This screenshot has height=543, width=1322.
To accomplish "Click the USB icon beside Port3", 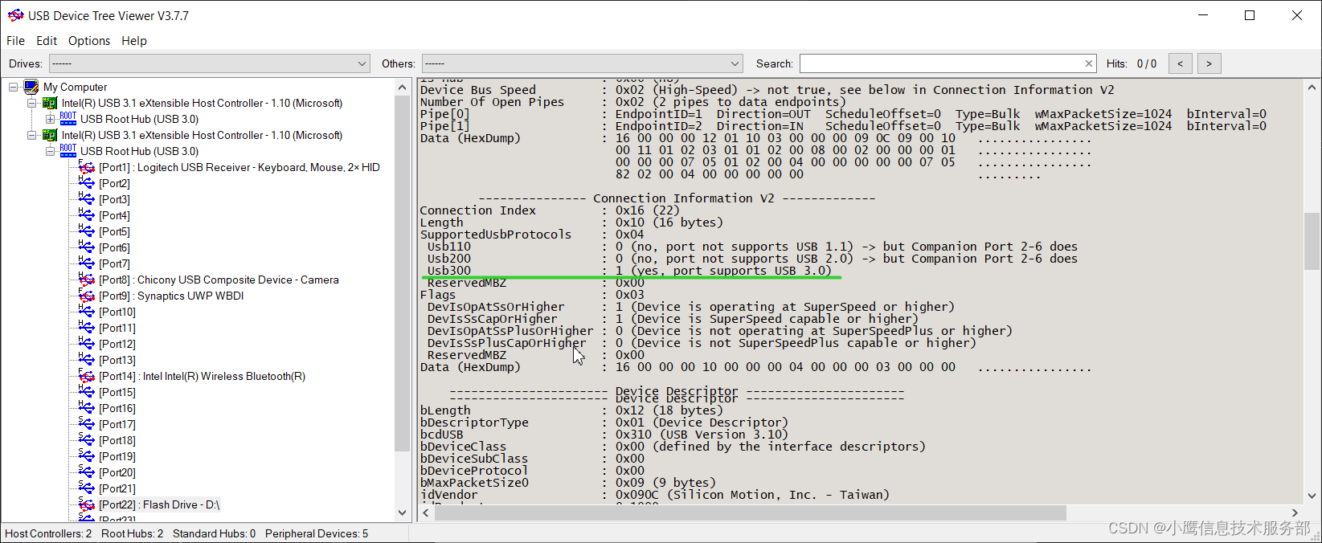I will pos(87,199).
